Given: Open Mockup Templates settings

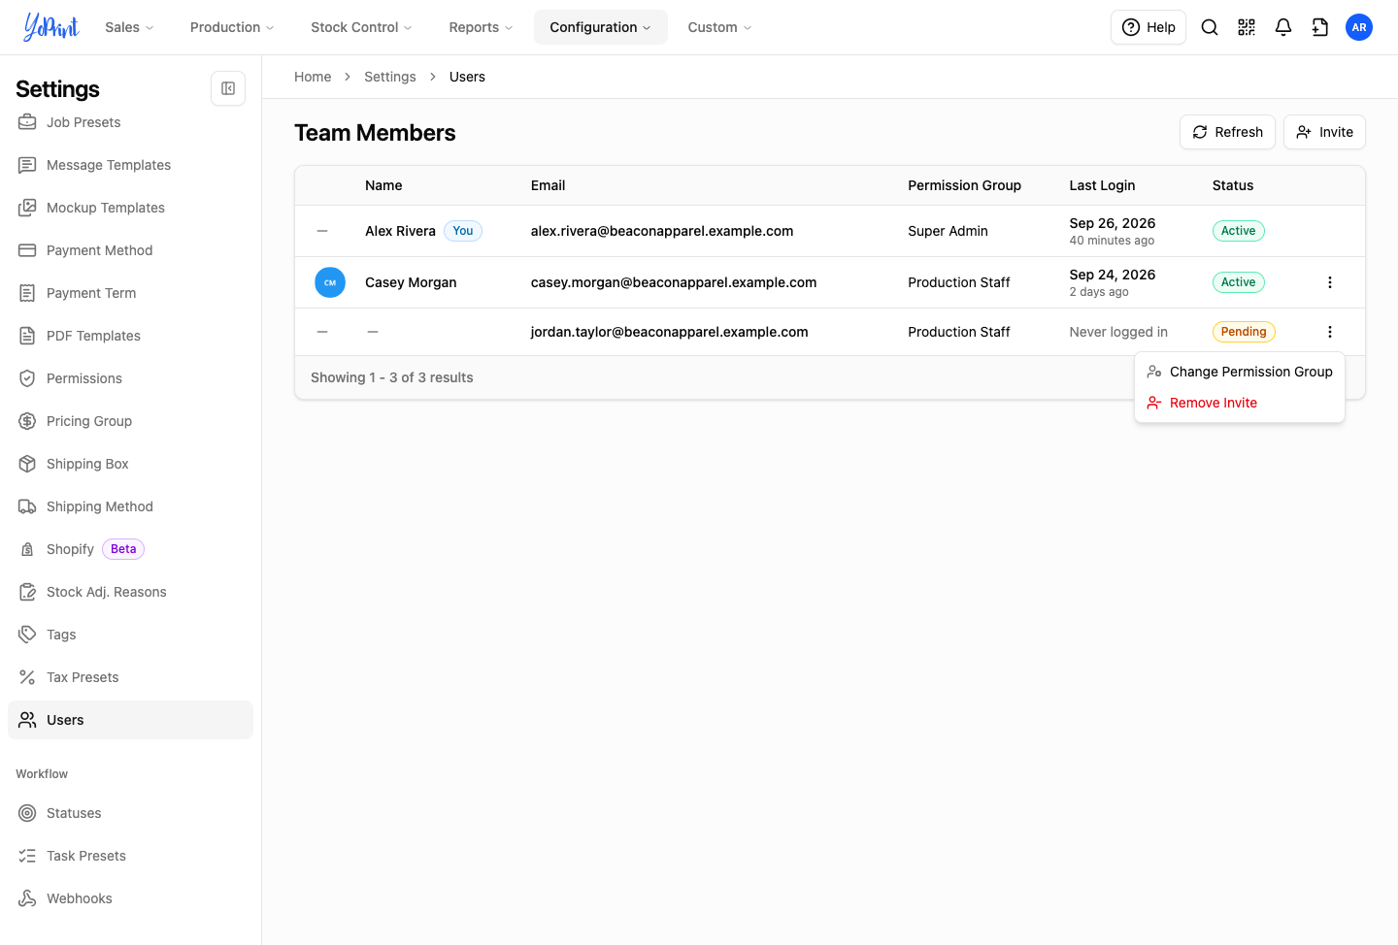Looking at the screenshot, I should point(130,208).
